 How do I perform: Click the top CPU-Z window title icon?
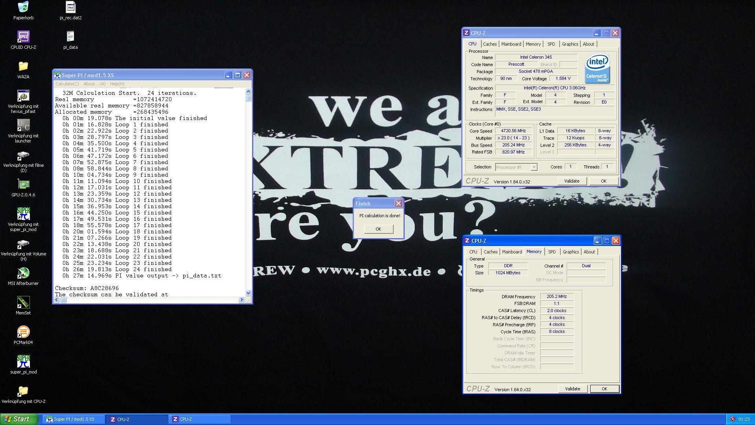click(x=466, y=33)
